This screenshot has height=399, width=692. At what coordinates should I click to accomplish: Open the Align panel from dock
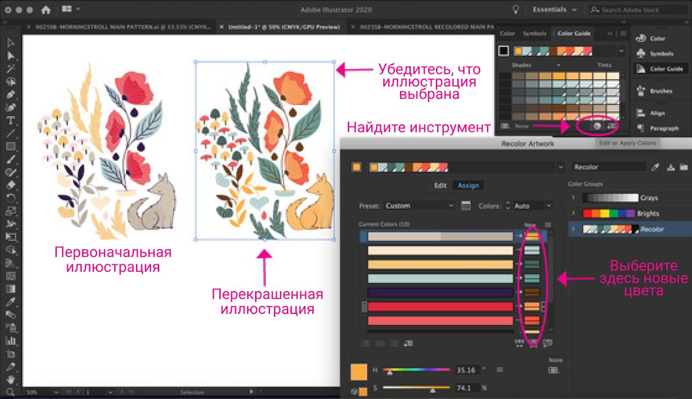click(x=650, y=113)
